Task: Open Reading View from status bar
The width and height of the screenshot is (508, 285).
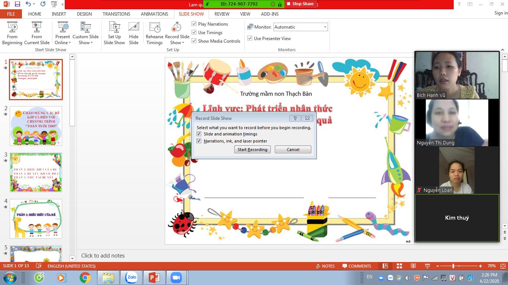Action: [x=413, y=266]
